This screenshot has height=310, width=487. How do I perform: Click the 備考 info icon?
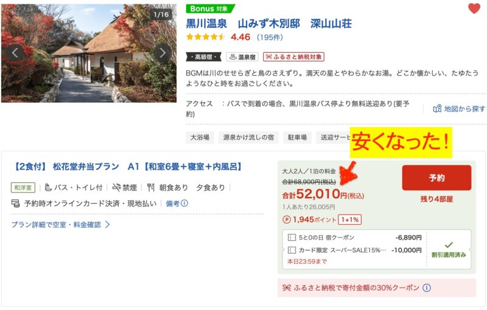pos(184,204)
